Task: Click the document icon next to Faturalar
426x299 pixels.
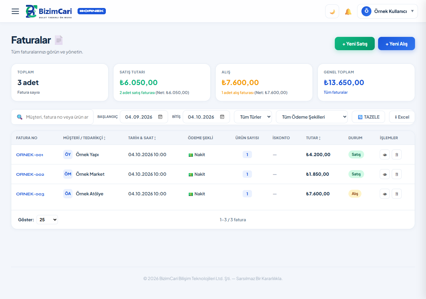Action: [x=59, y=40]
